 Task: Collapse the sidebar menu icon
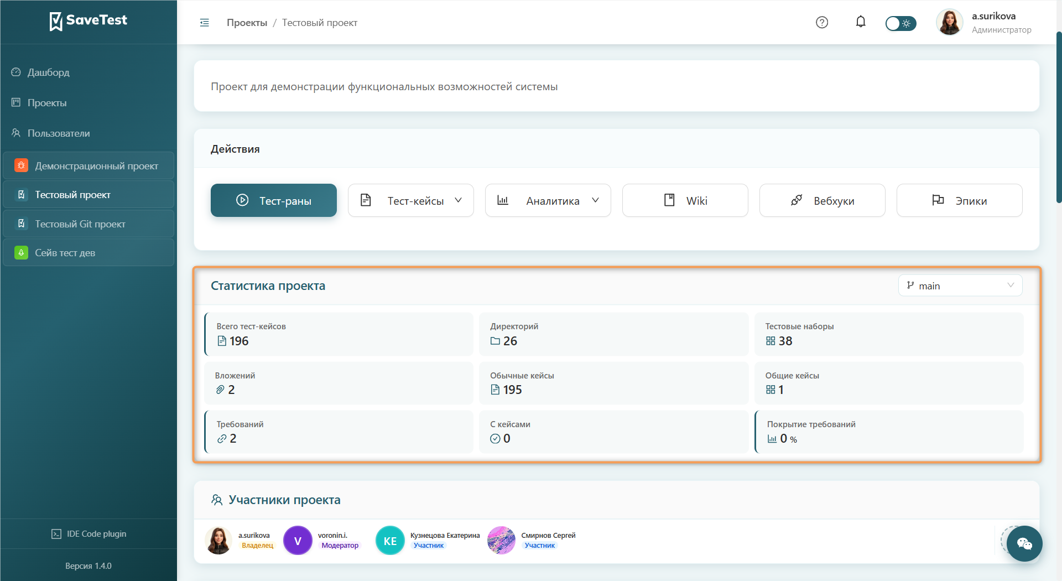click(x=205, y=23)
